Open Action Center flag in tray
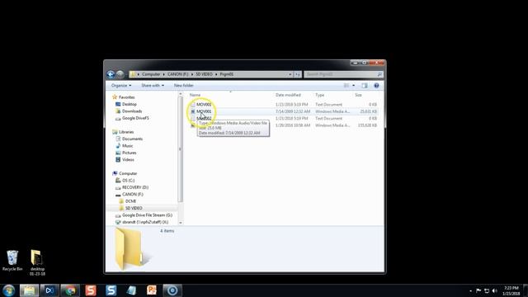The image size is (528, 297). 478,290
